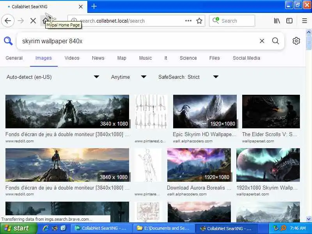Open the hamburger application menu
This screenshot has height=234, width=312.
click(x=305, y=21)
